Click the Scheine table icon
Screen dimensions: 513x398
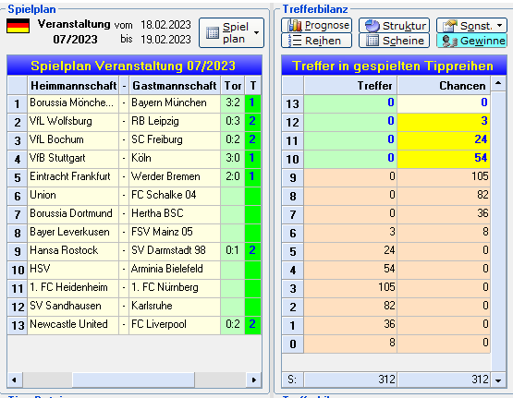373,41
